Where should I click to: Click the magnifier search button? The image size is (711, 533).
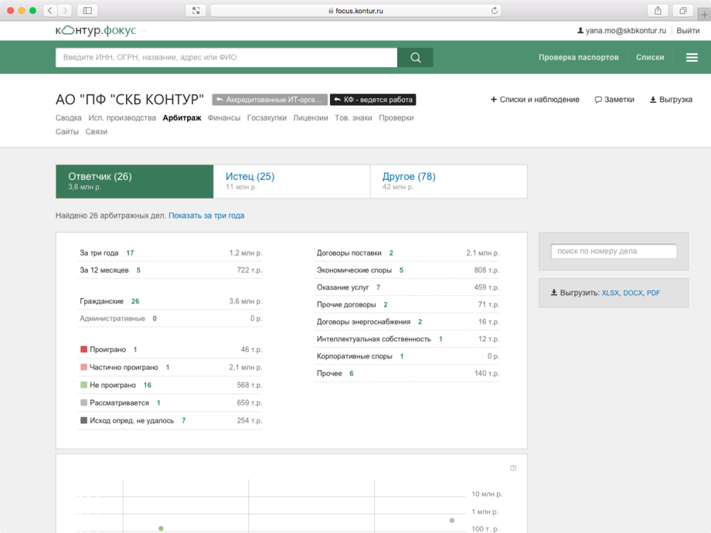click(415, 57)
